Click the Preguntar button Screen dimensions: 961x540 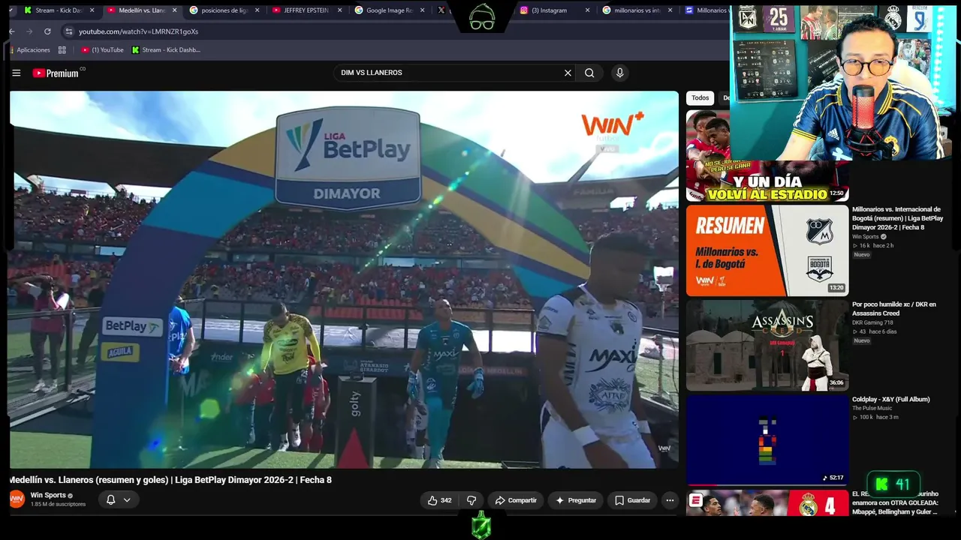pyautogui.click(x=576, y=500)
